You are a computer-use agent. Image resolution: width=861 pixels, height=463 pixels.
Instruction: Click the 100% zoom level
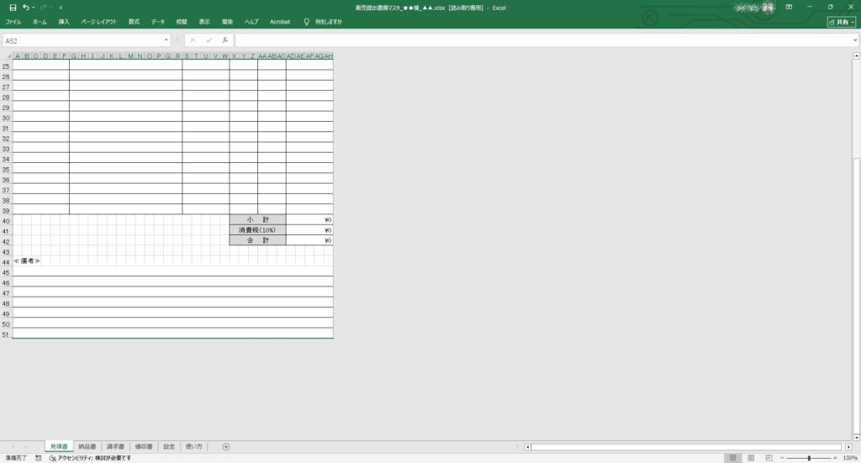click(x=850, y=457)
